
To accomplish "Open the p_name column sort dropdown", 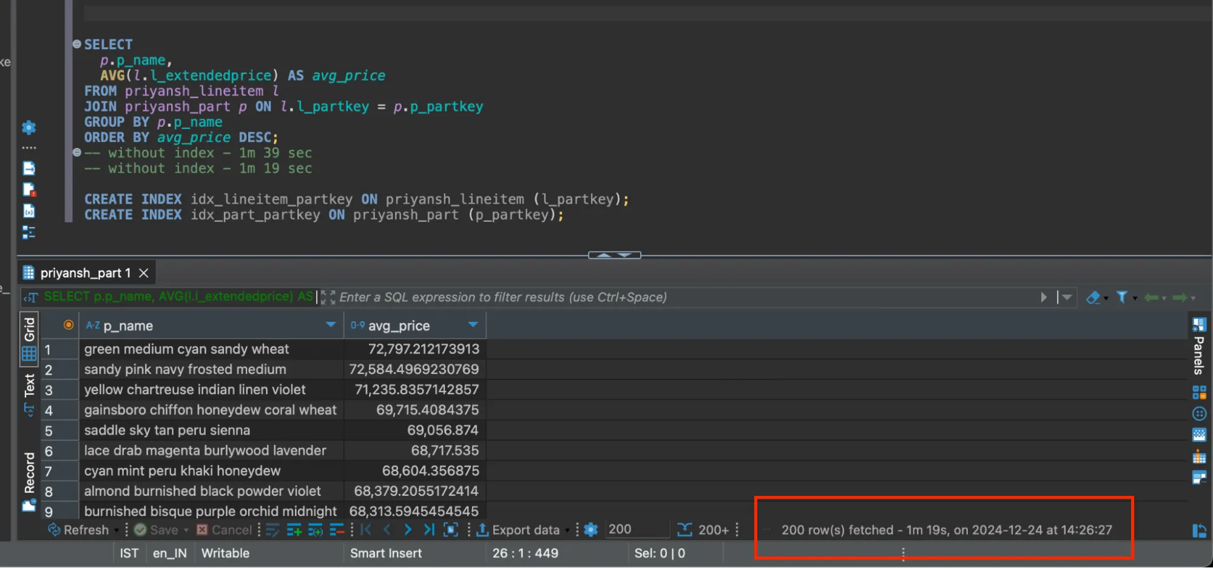I will pyautogui.click(x=331, y=324).
